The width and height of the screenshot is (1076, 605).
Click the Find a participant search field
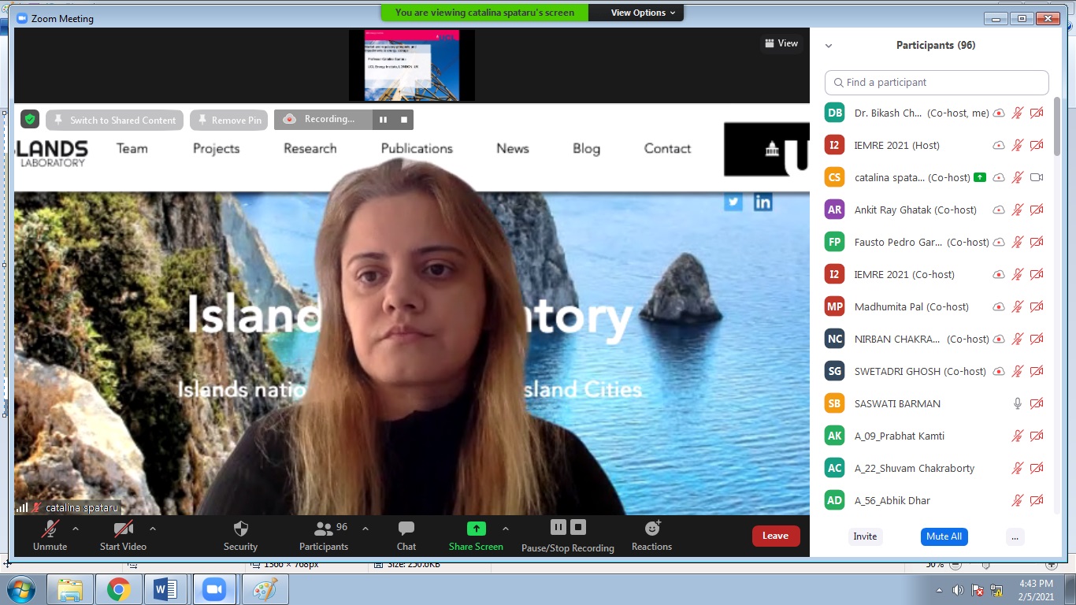(937, 83)
